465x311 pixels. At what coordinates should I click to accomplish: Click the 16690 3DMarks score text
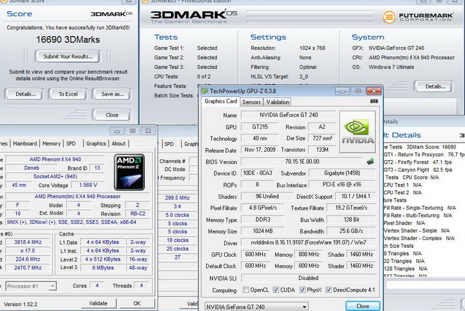pyautogui.click(x=68, y=39)
